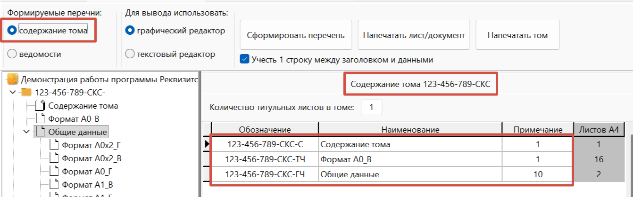Click the sheet icon beside 'Формат А0_В' in the tree
The image size is (633, 197).
(x=41, y=118)
